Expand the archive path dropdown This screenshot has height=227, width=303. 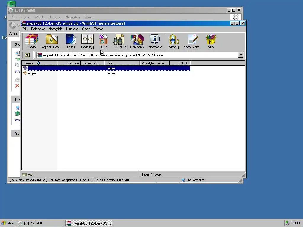(241, 55)
